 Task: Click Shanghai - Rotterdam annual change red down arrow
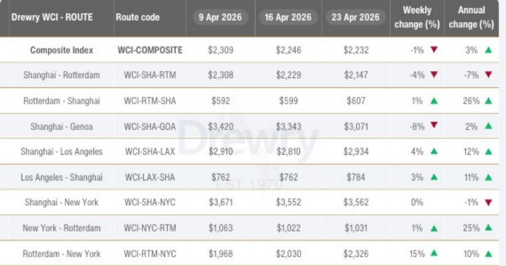click(x=488, y=75)
